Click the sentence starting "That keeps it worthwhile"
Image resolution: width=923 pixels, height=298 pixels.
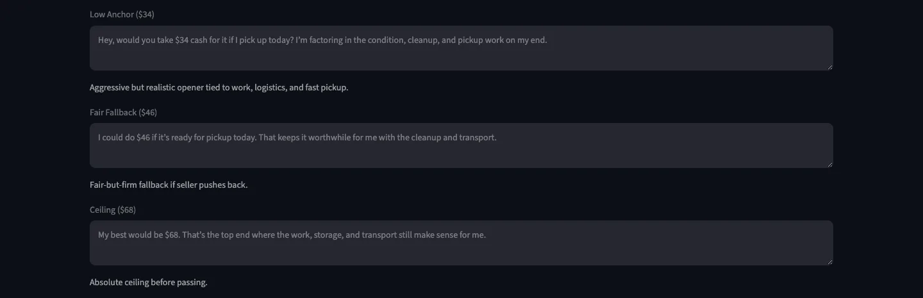pyautogui.click(x=378, y=137)
